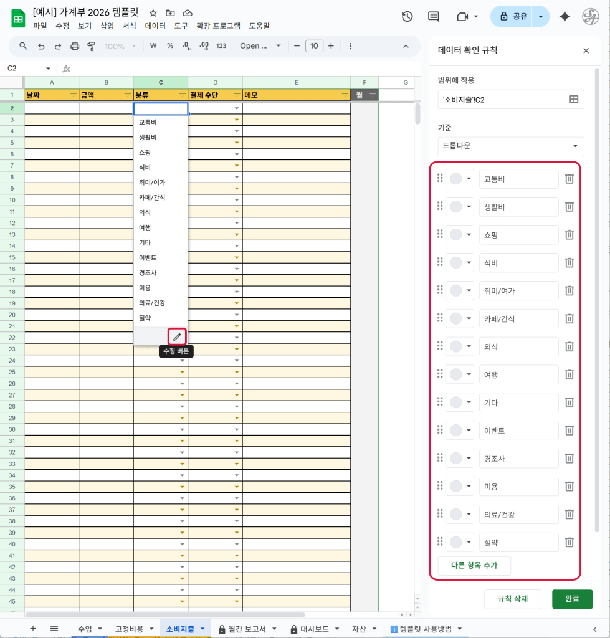Open the color dropdown for 식비 item
610x638 pixels.
469,263
